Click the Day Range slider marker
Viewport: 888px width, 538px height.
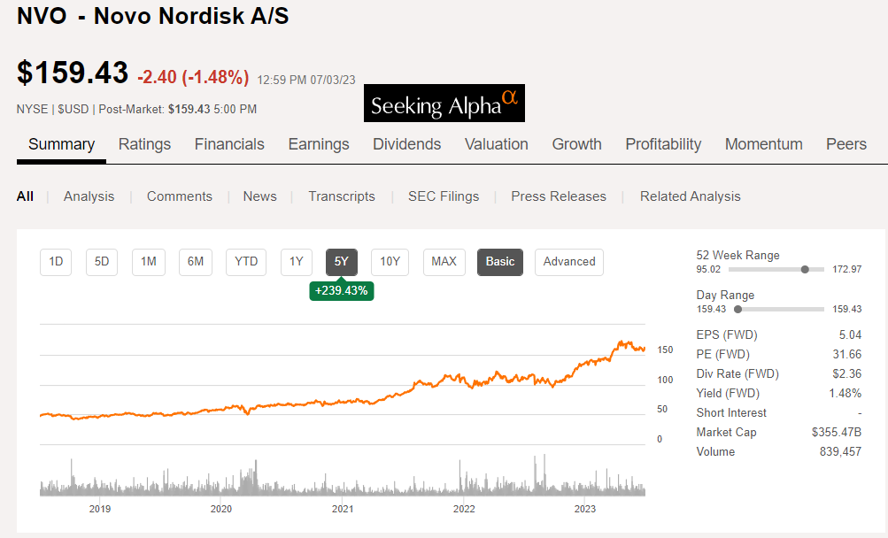tap(737, 309)
